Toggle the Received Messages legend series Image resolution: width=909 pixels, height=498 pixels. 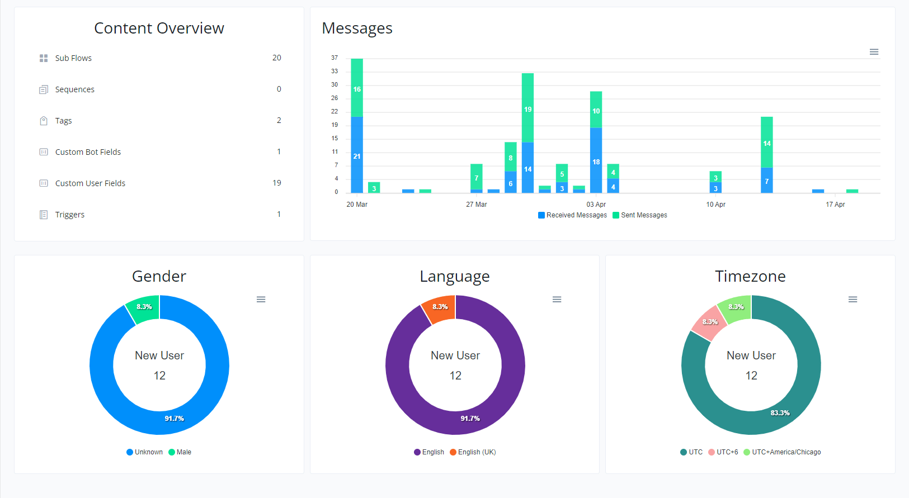[x=572, y=215]
